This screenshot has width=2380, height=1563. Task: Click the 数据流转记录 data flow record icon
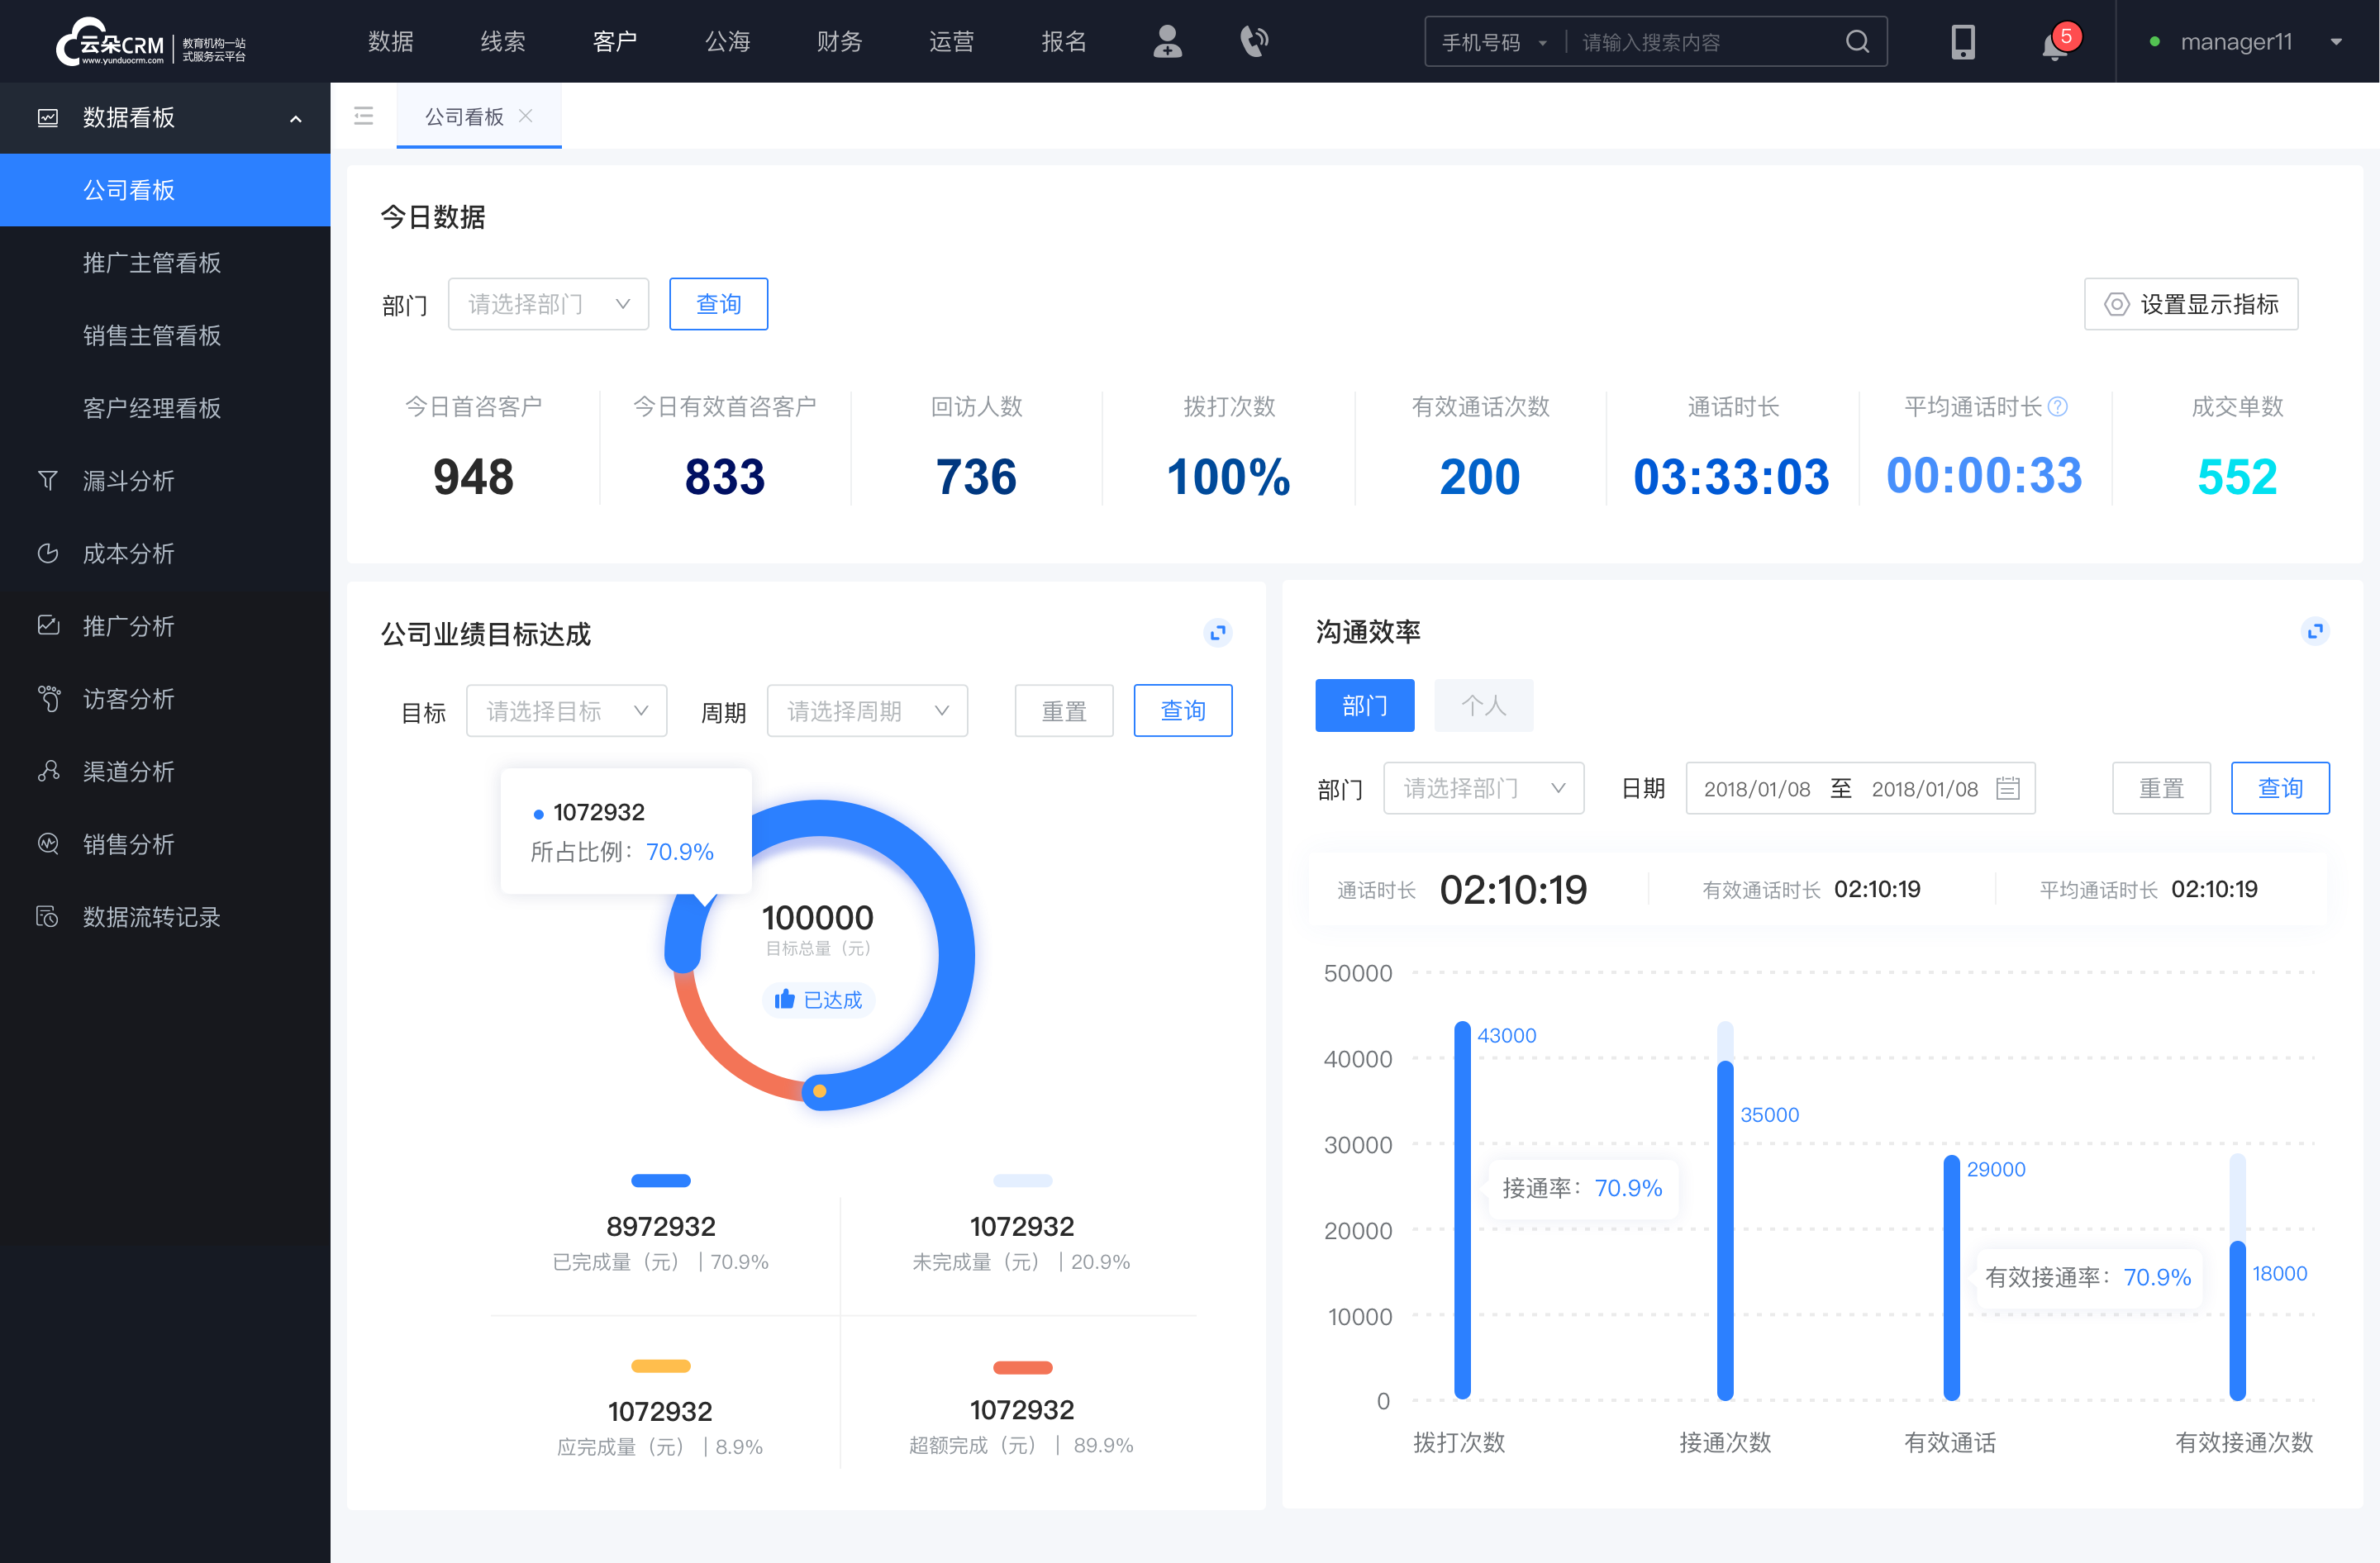47,916
